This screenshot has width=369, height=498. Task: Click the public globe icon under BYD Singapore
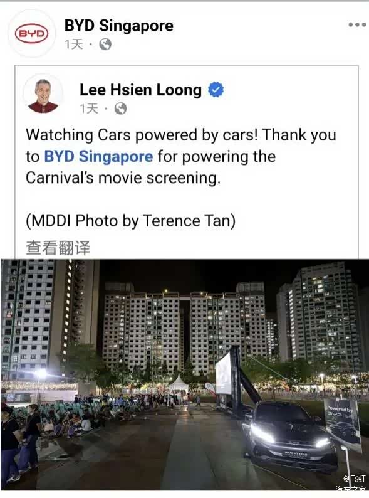point(105,45)
